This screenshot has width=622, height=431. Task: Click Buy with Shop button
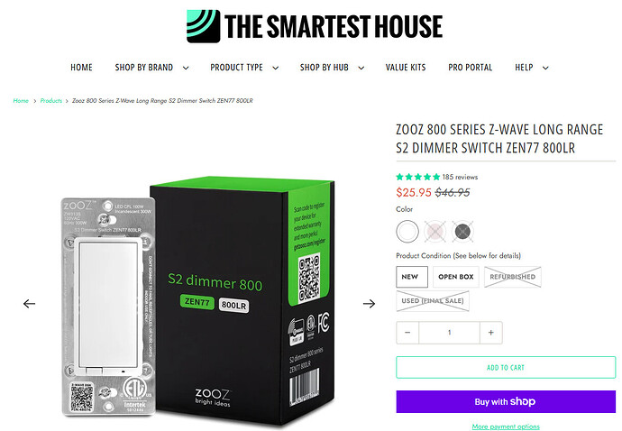(x=506, y=401)
